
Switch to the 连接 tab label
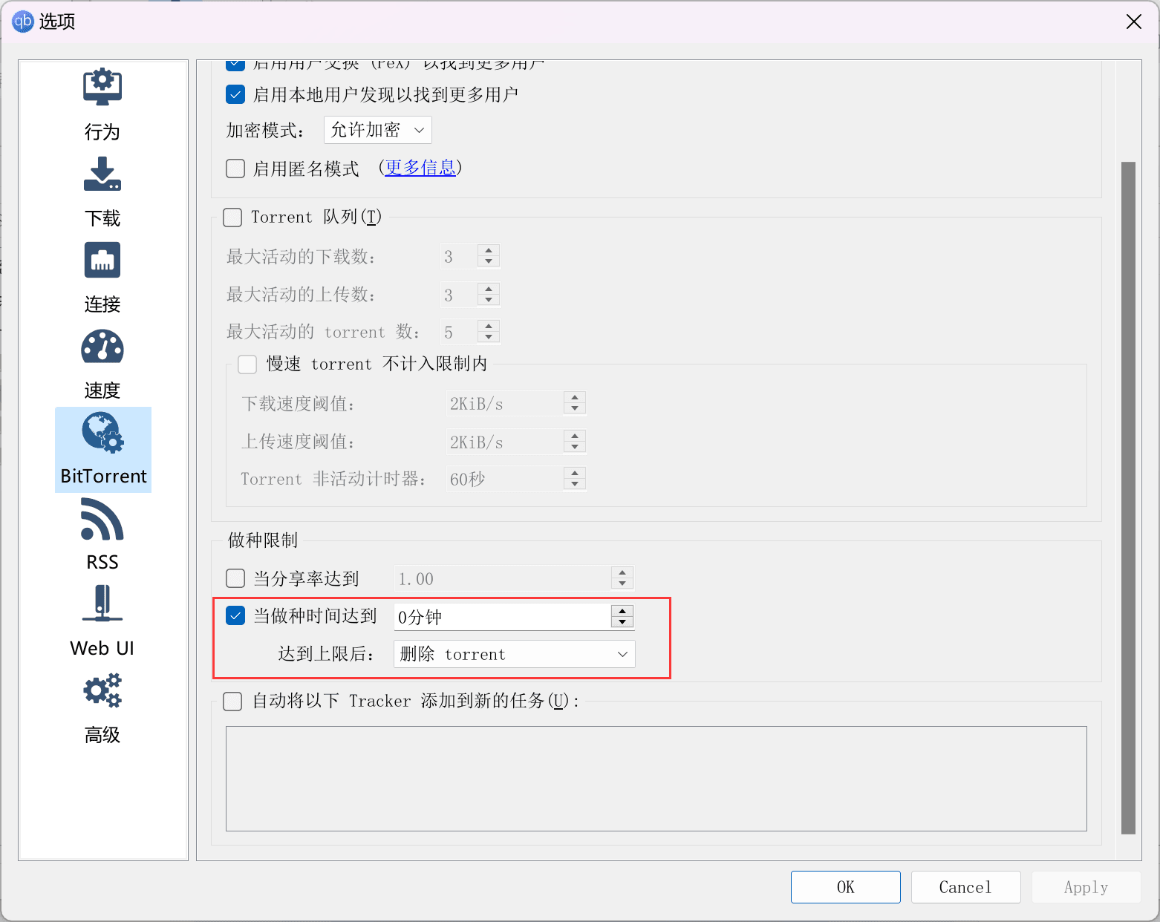102,304
